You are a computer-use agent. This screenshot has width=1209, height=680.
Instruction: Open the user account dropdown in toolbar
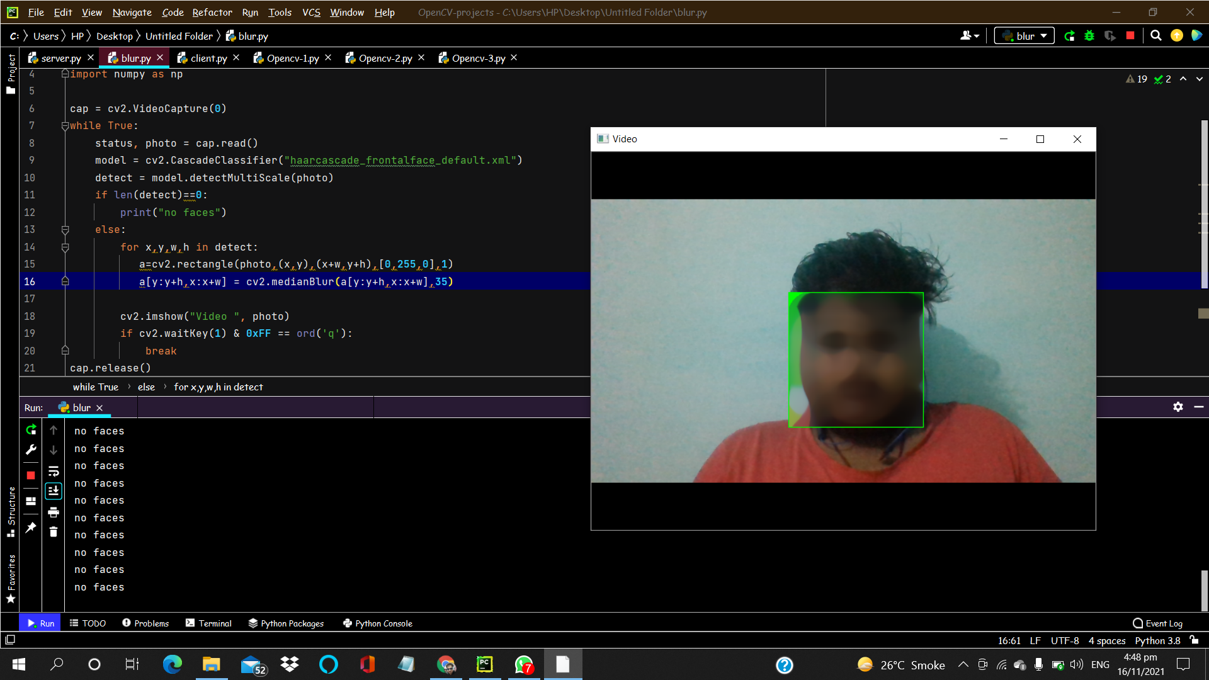pos(970,36)
